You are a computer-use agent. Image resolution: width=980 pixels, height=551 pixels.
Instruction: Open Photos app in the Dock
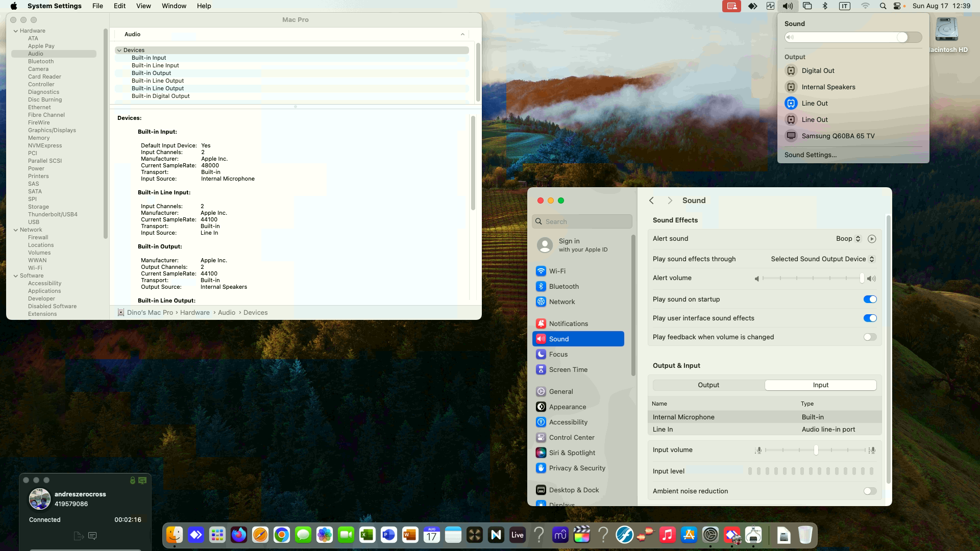[325, 535]
